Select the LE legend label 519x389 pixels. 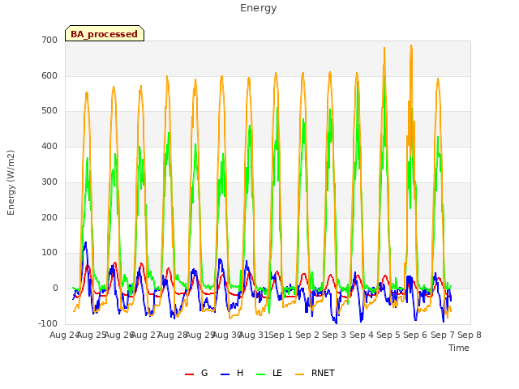(x=277, y=373)
